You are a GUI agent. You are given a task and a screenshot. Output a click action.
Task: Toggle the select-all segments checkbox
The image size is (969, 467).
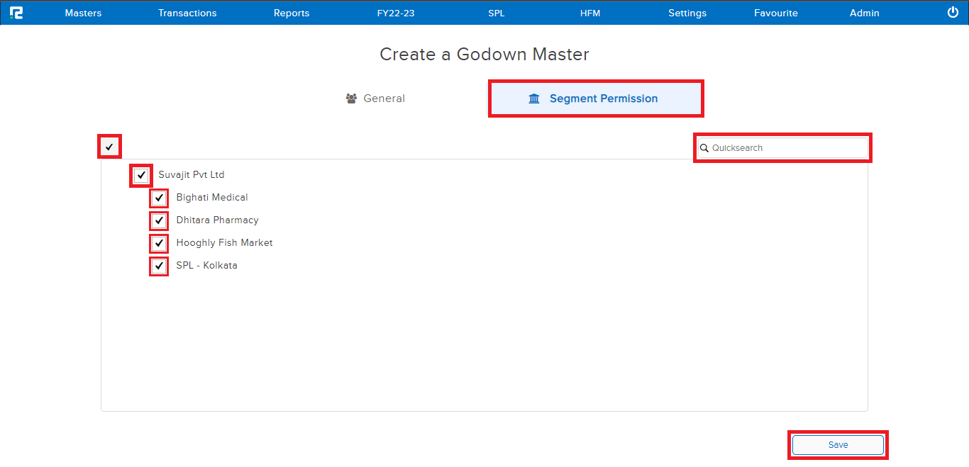coord(109,147)
